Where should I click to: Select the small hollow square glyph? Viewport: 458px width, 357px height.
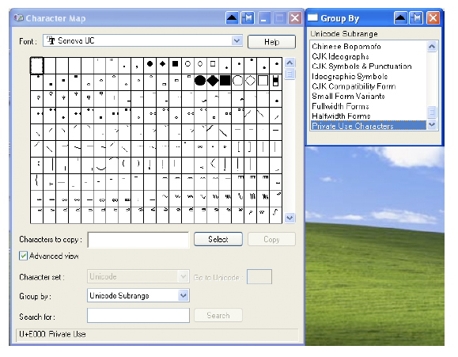pos(213,64)
